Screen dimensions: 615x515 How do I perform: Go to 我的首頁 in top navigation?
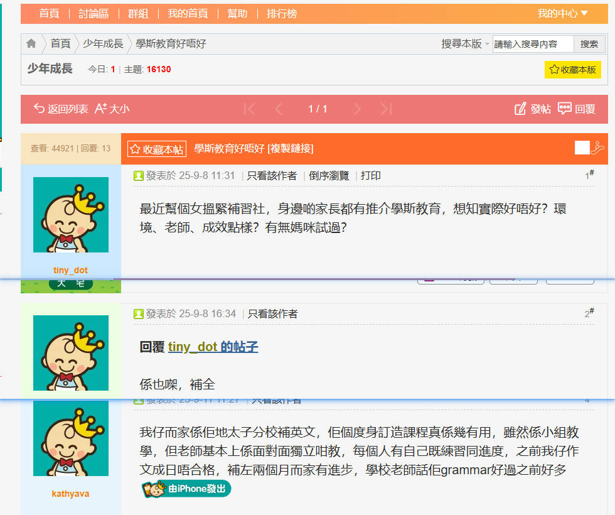188,14
